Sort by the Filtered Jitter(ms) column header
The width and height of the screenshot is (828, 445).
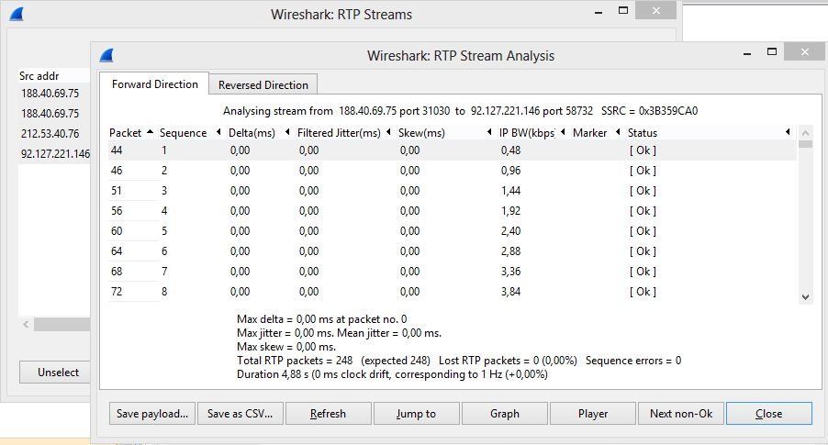339,133
